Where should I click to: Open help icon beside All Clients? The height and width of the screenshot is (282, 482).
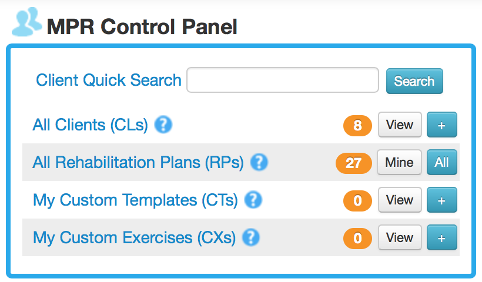163,125
